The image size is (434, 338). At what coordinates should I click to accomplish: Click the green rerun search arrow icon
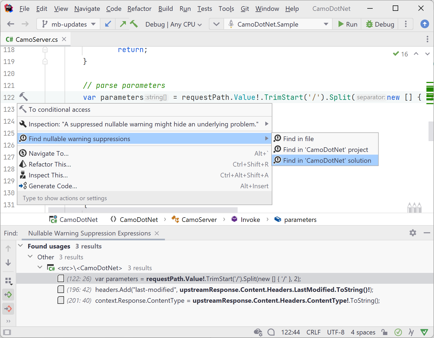click(8, 295)
